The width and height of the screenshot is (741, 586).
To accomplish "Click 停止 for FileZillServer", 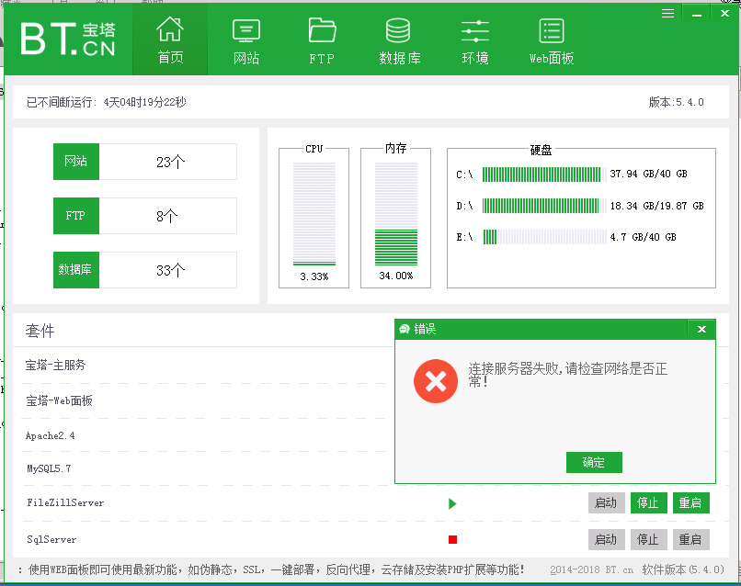I will click(x=648, y=503).
